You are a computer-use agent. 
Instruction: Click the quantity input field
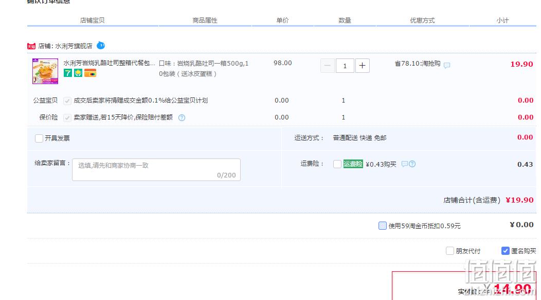click(x=345, y=66)
